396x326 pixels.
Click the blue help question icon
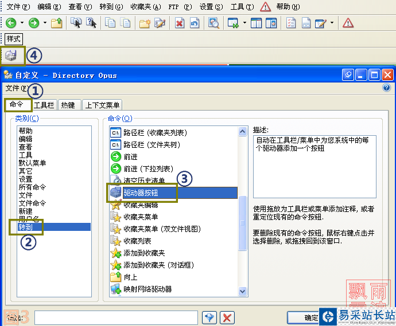pyautogui.click(x=386, y=88)
